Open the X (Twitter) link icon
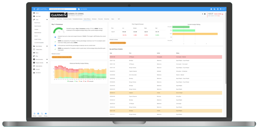This screenshot has height=132, width=258. [x=42, y=114]
